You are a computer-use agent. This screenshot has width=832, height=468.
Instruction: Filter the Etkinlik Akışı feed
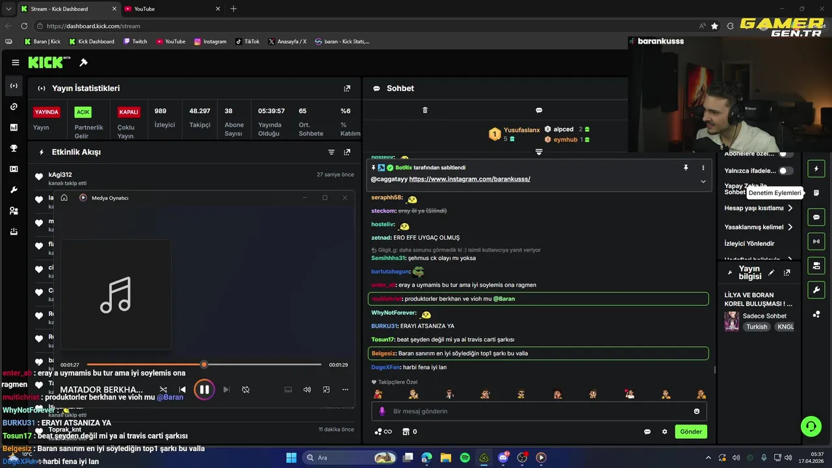331,152
